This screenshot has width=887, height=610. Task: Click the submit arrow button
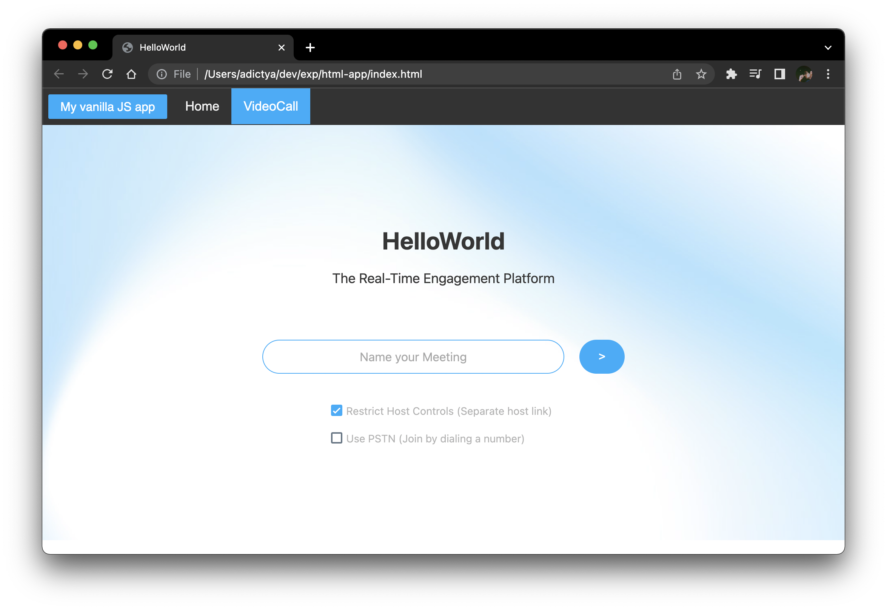click(602, 357)
